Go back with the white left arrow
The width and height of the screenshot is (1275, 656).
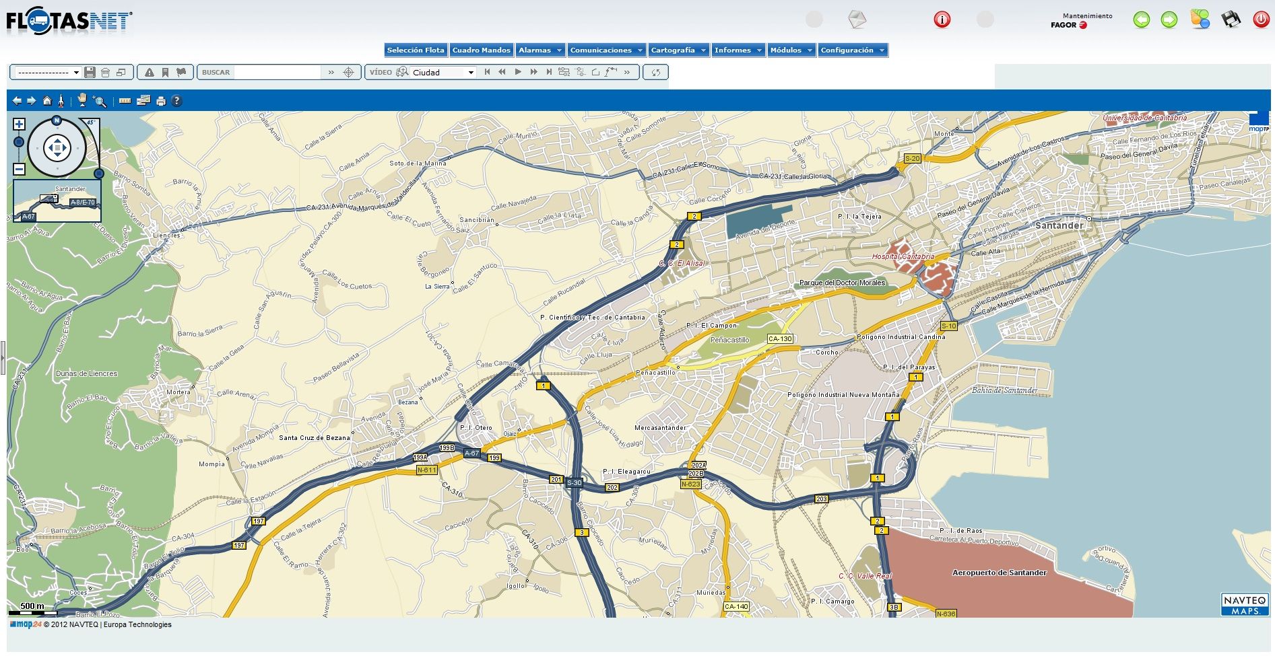(17, 101)
